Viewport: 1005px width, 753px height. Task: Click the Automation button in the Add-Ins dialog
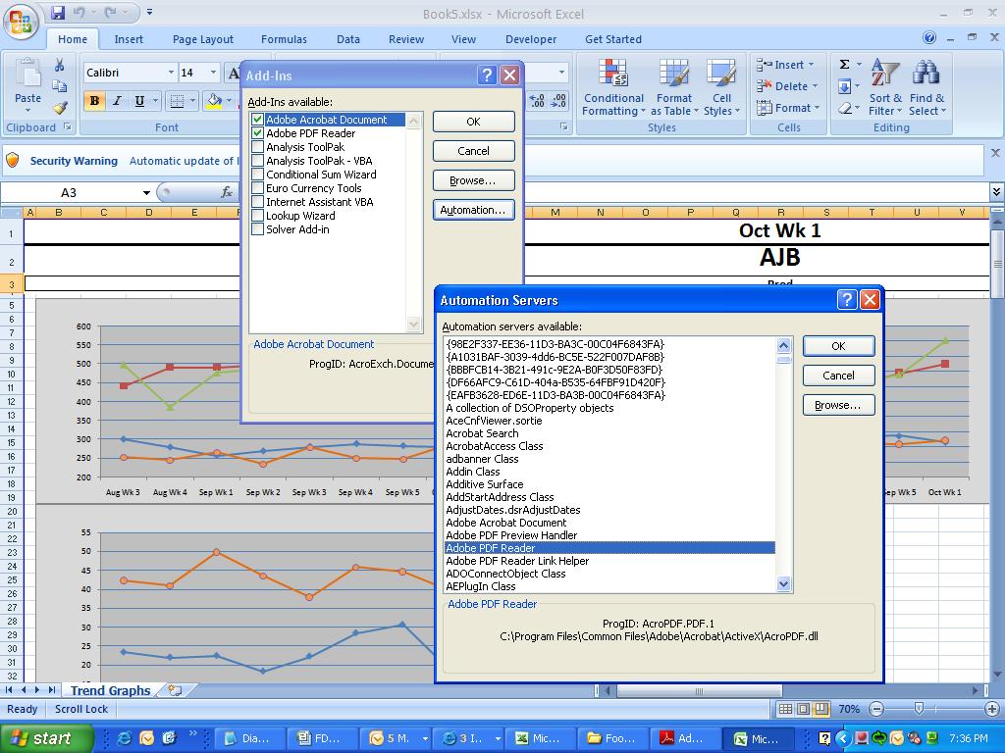pos(473,210)
